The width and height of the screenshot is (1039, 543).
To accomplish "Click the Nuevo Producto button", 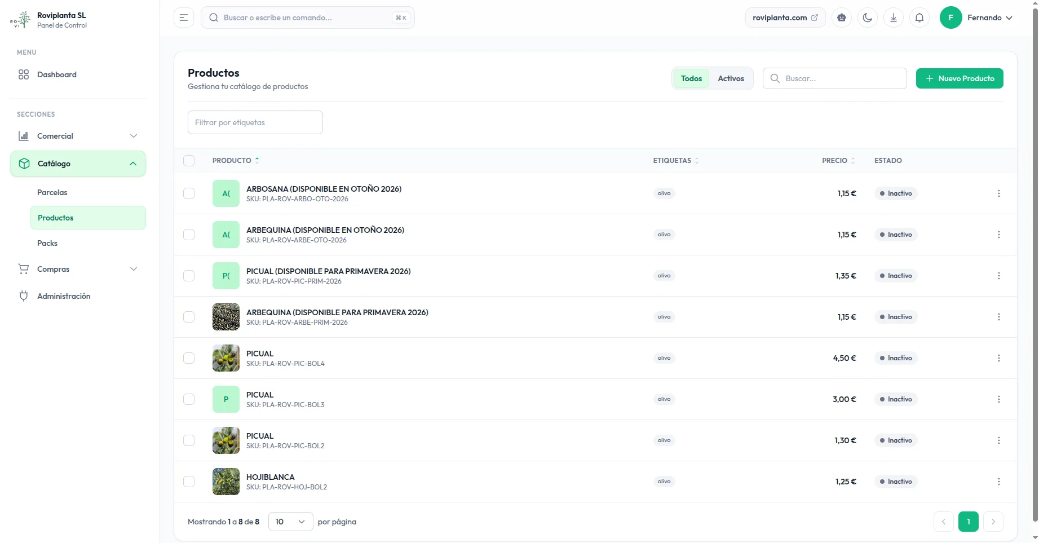I will [959, 78].
